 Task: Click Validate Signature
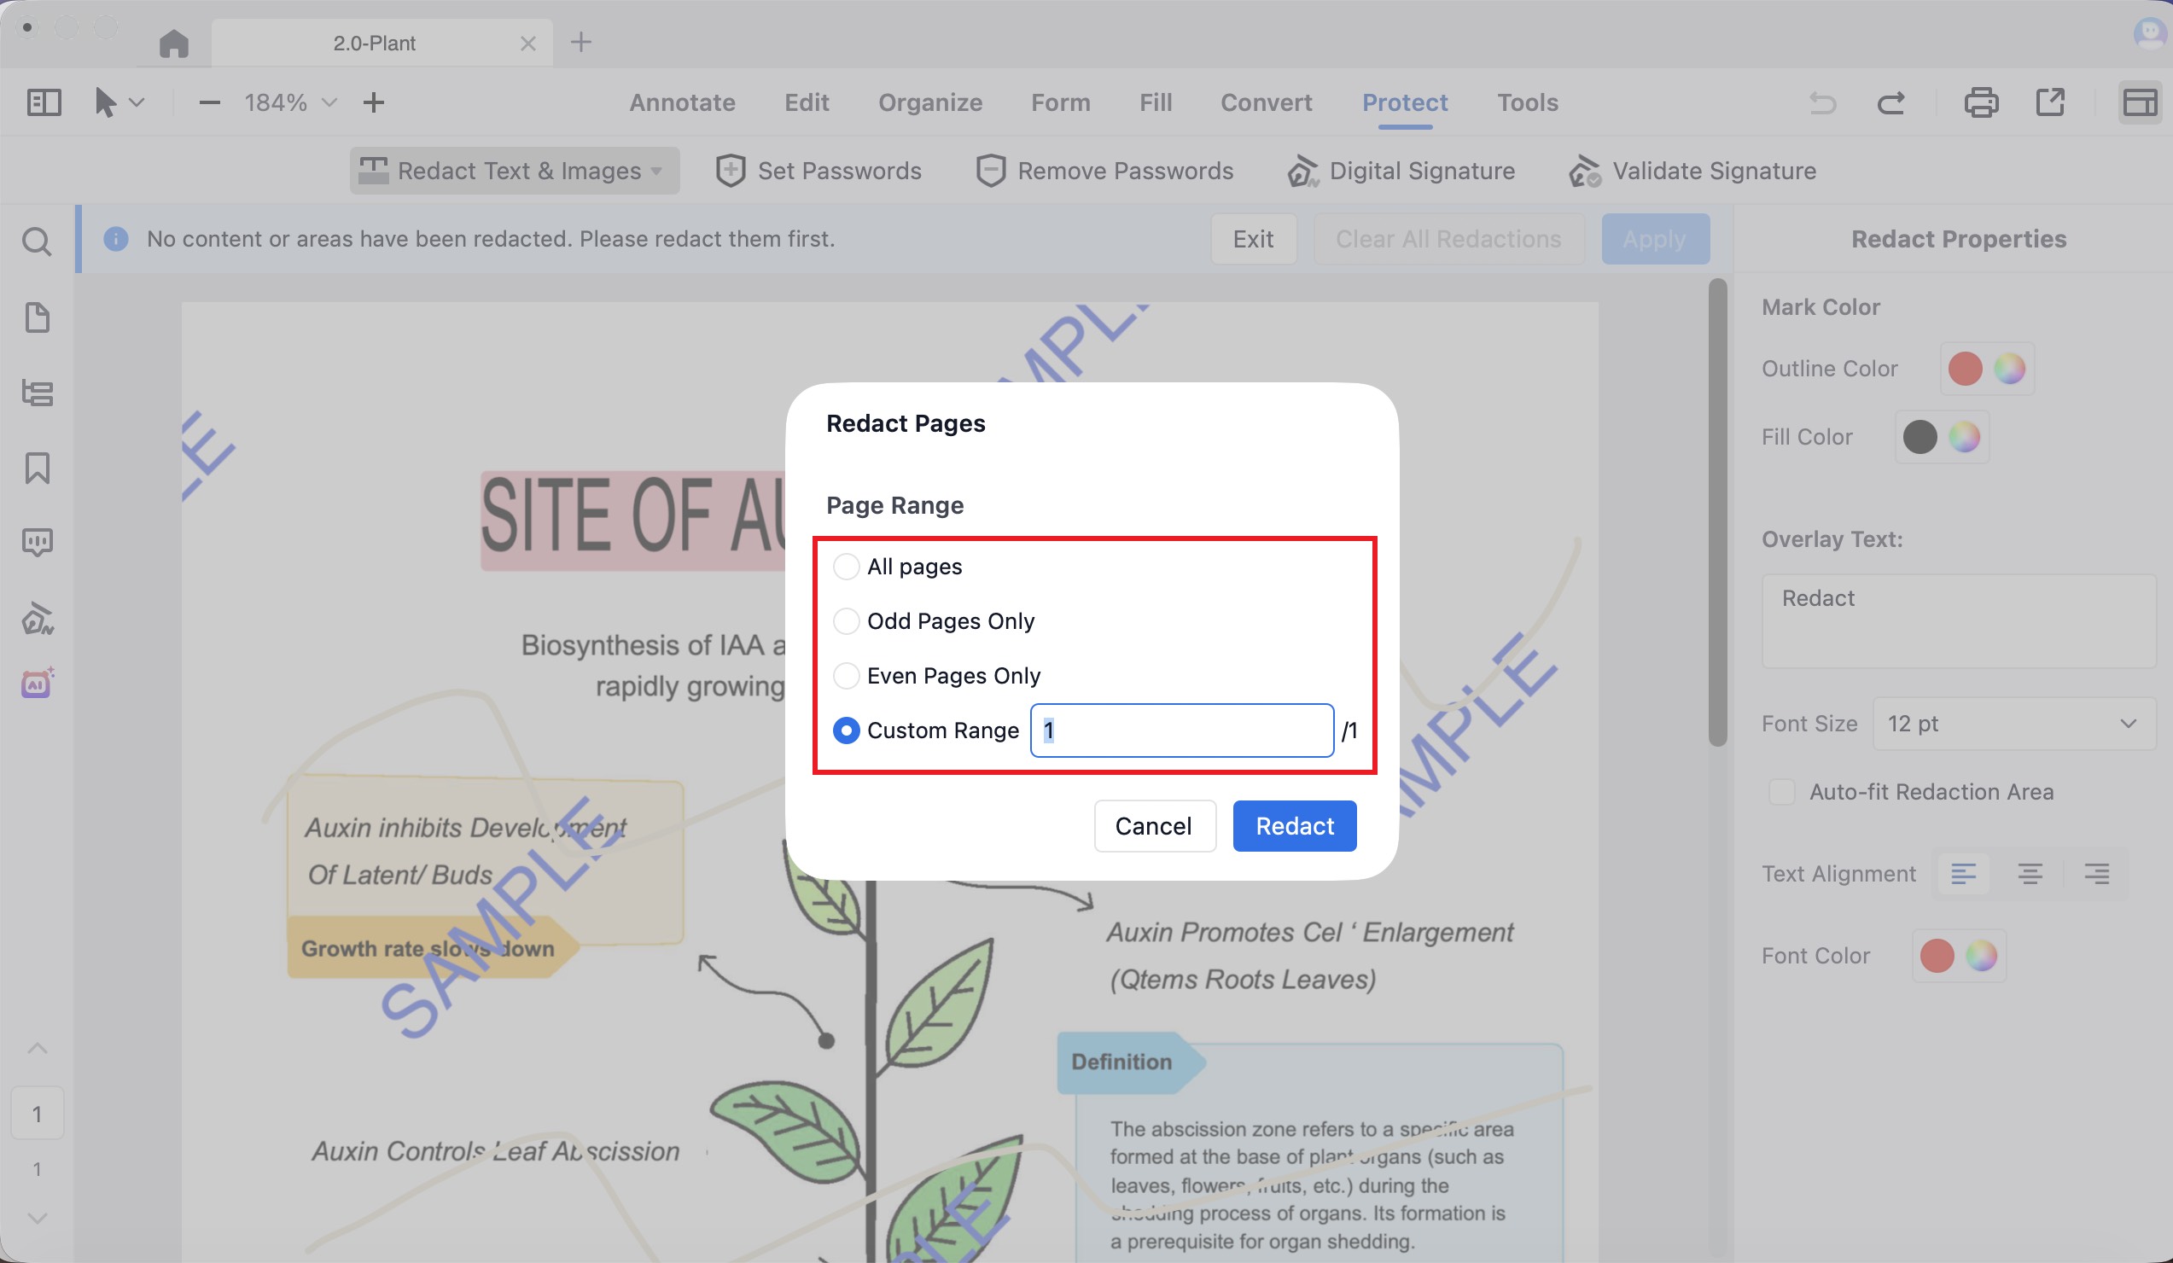(1692, 171)
